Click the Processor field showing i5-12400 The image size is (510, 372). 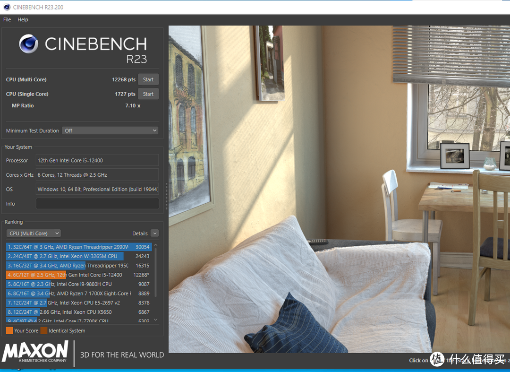point(97,160)
